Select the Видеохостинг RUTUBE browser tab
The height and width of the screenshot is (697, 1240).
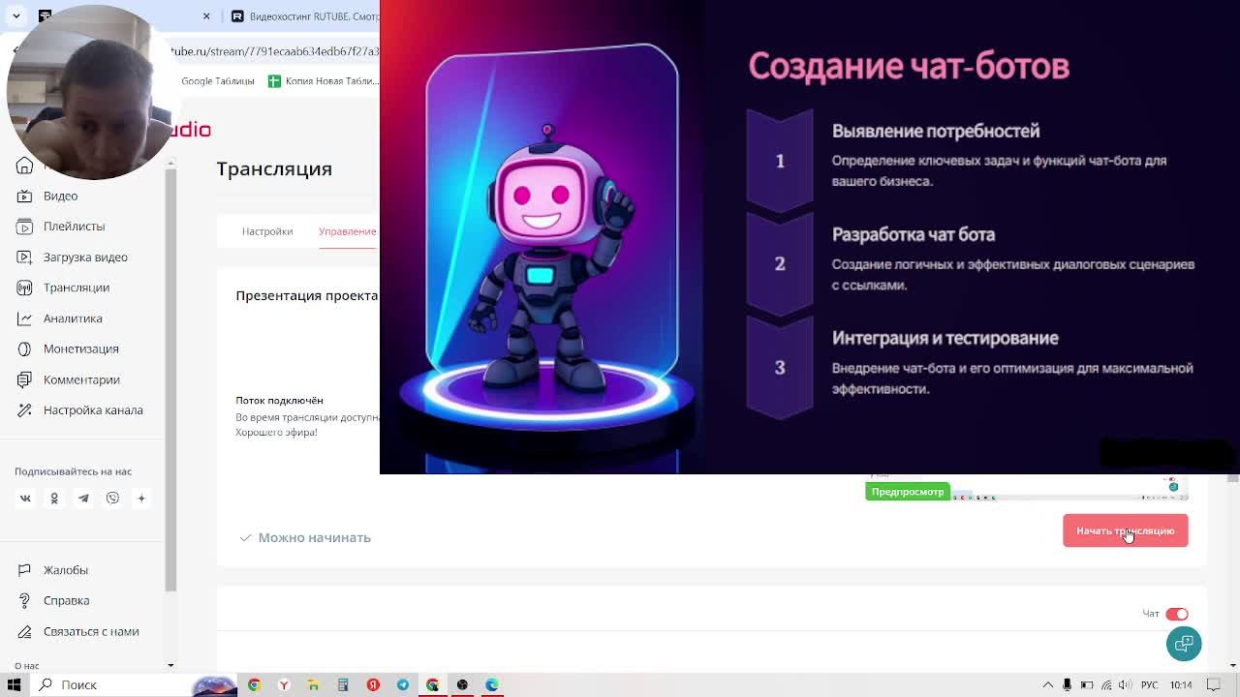tap(305, 16)
